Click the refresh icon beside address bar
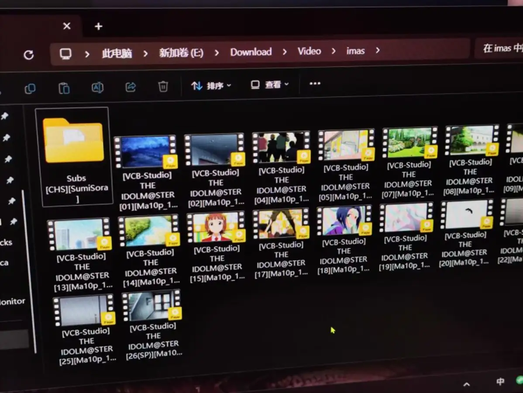523x393 pixels. (x=29, y=55)
